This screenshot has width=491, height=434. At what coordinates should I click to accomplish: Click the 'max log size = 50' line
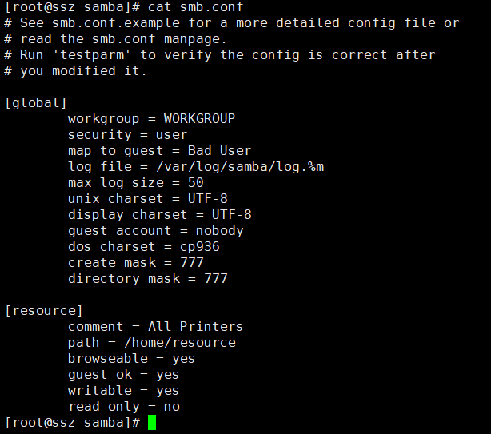(136, 183)
